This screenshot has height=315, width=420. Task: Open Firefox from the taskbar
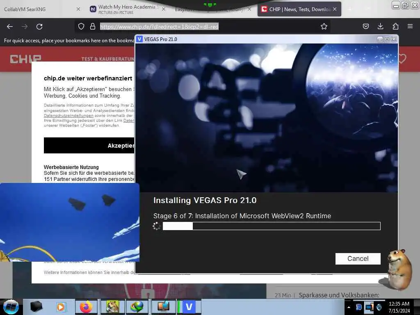(x=86, y=307)
